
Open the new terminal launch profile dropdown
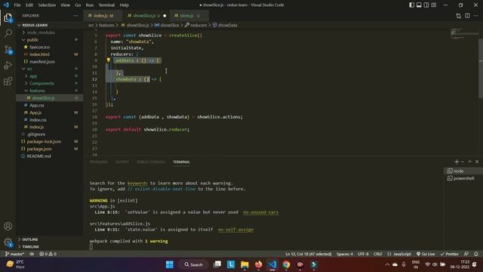click(x=463, y=162)
